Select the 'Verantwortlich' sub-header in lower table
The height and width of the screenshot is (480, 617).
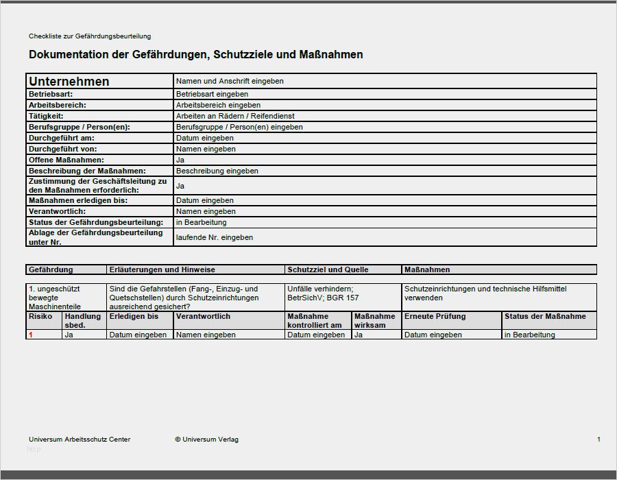[x=229, y=321]
